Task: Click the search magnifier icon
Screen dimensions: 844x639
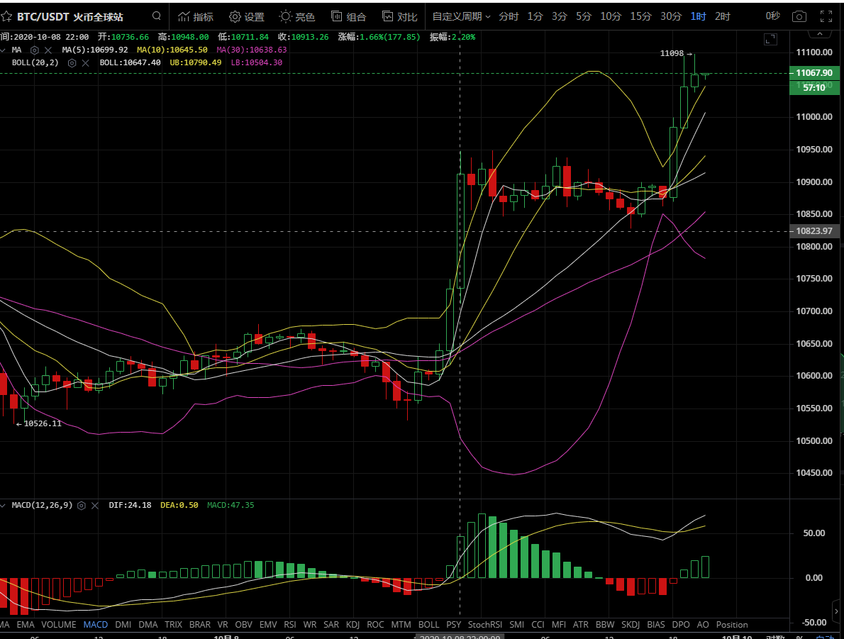Action: (x=157, y=16)
